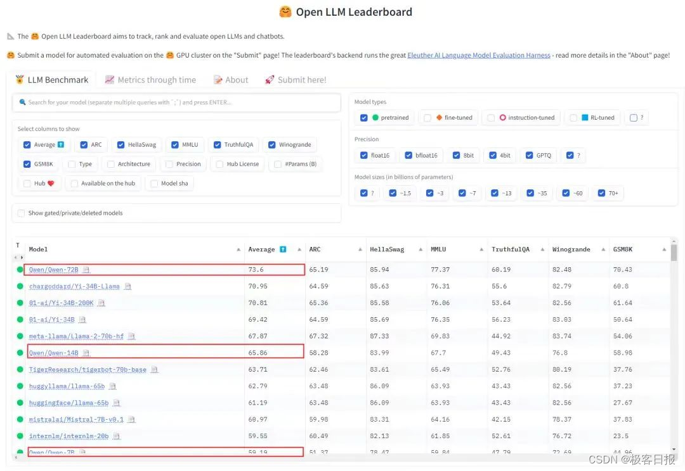Click the document icon next to 01-ai/Yi-34B
This screenshot has width=685, height=471.
[x=82, y=320]
